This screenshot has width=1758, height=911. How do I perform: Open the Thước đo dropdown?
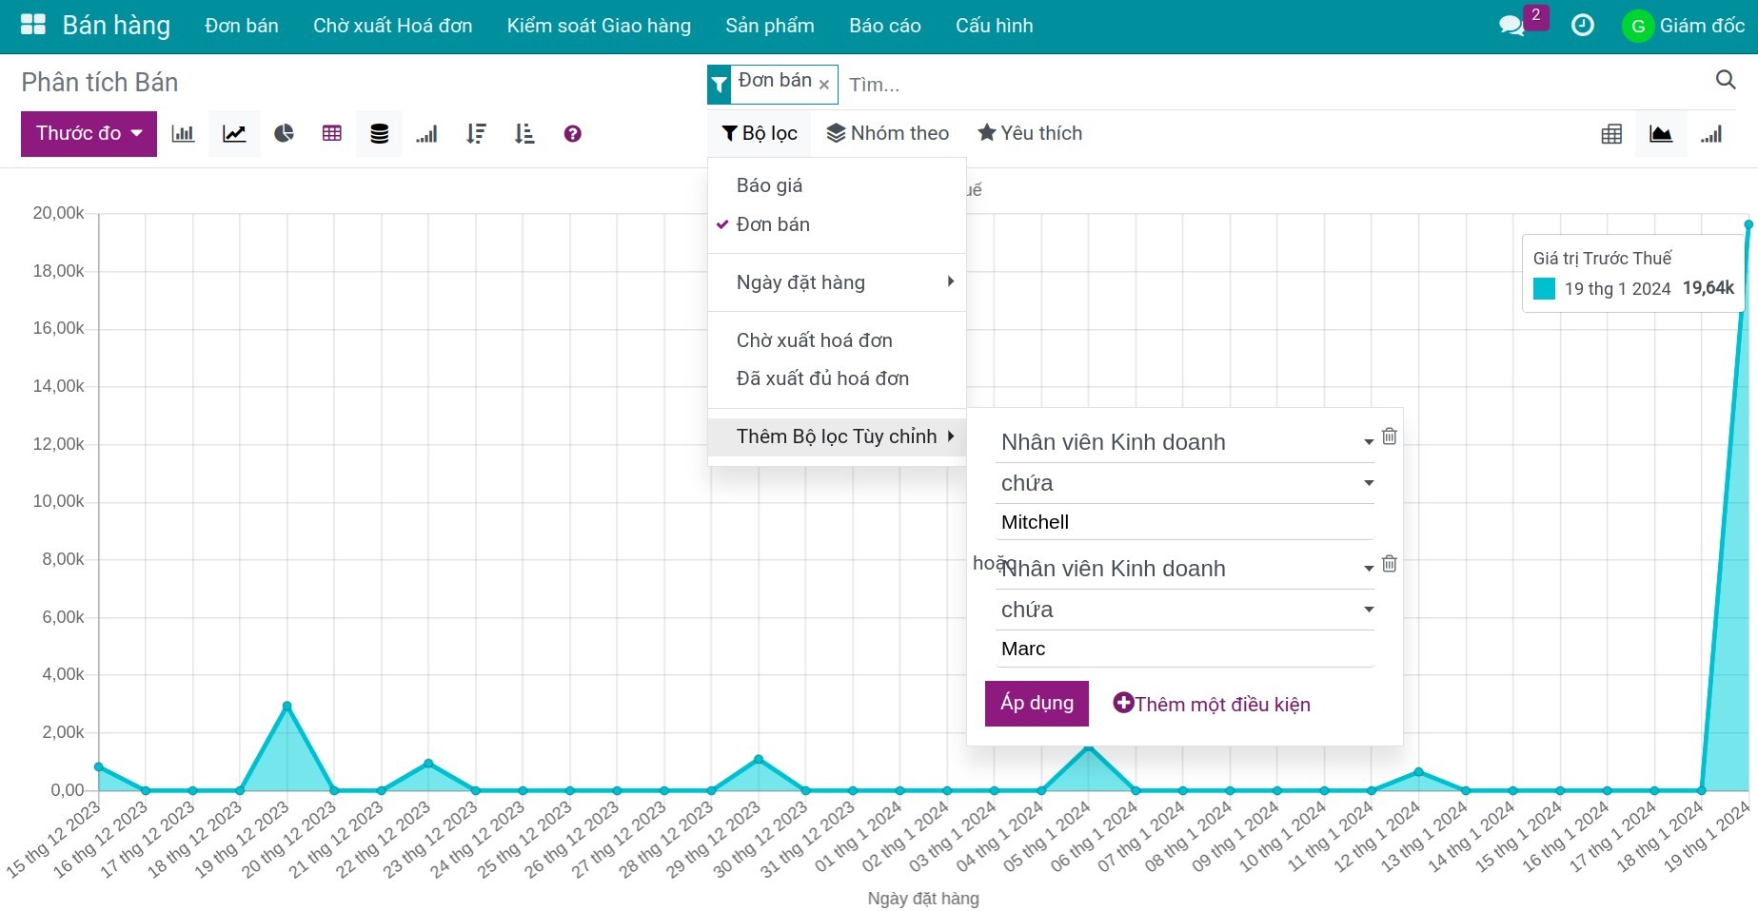click(x=89, y=134)
